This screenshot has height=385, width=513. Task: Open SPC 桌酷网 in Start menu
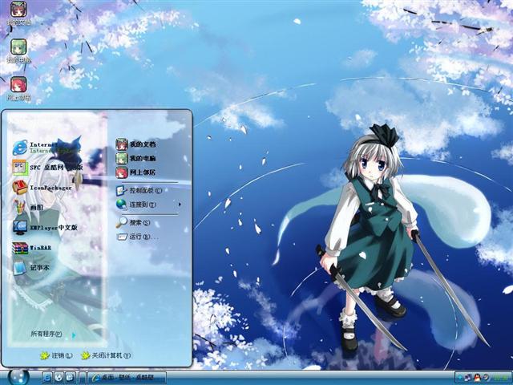coord(47,168)
